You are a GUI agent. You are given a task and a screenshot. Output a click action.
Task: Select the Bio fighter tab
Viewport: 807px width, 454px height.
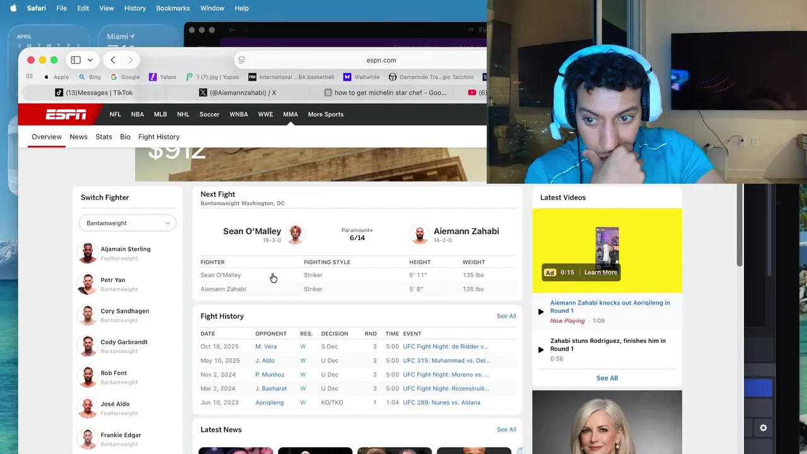125,137
